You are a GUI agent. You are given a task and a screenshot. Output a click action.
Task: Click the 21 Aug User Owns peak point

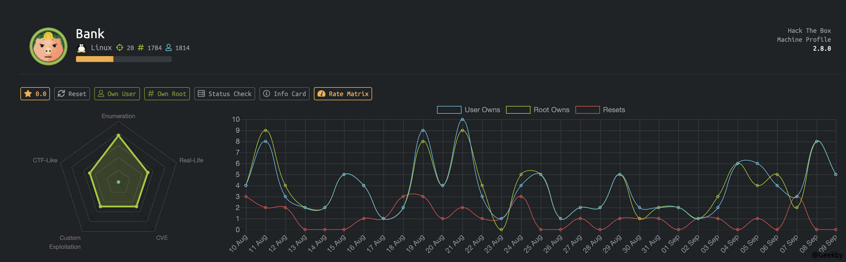point(462,120)
